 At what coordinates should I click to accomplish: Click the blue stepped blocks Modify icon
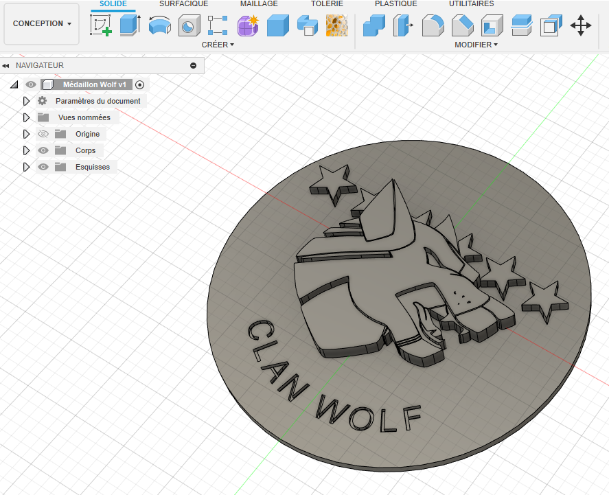point(374,25)
